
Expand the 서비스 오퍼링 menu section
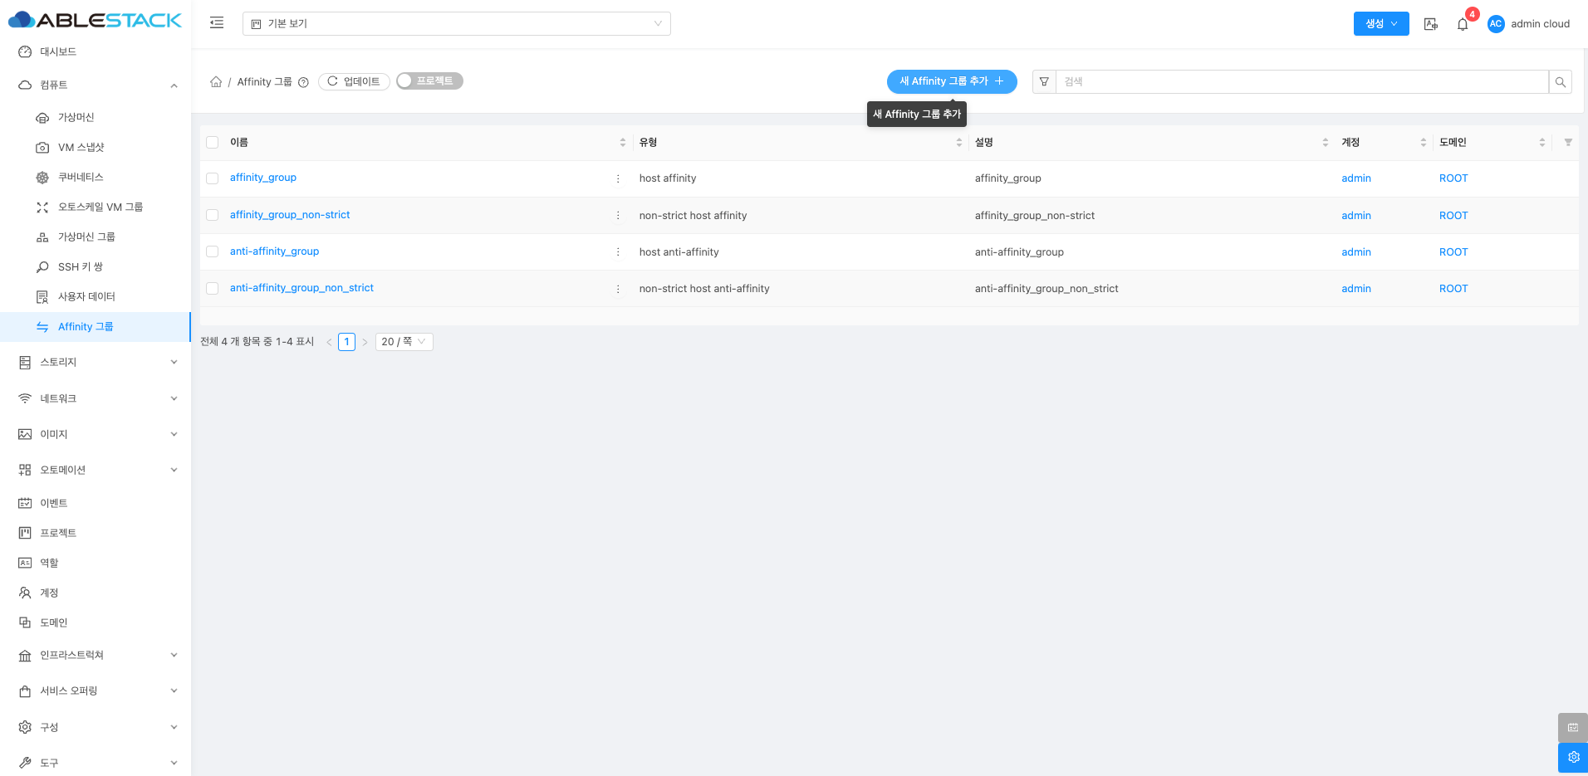point(96,691)
